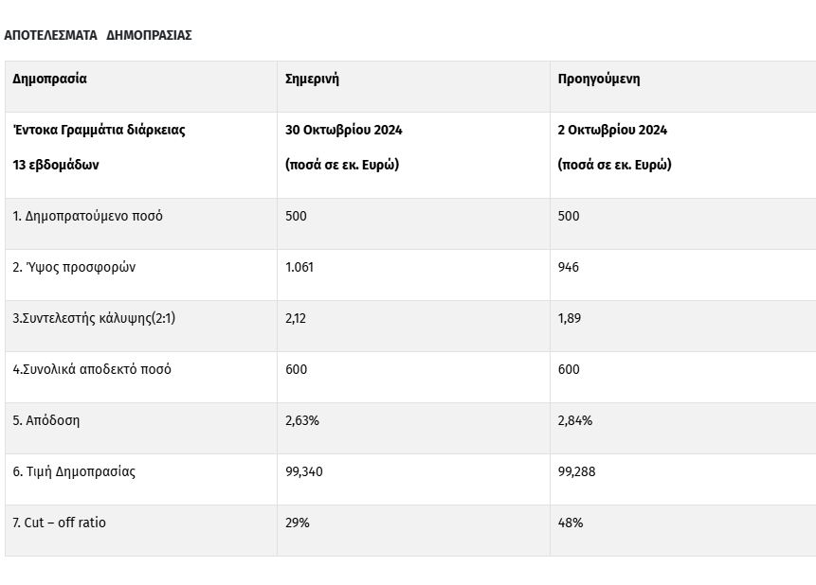Select the Έντοκα Γραμμάτια διάρκειας text
816x585 pixels.
pyautogui.click(x=99, y=130)
